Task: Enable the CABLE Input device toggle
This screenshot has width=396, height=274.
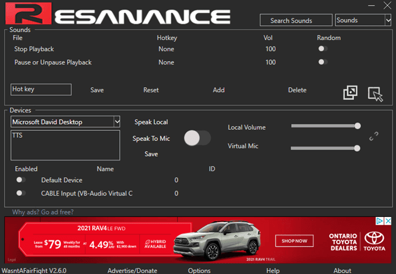Action: click(x=22, y=193)
